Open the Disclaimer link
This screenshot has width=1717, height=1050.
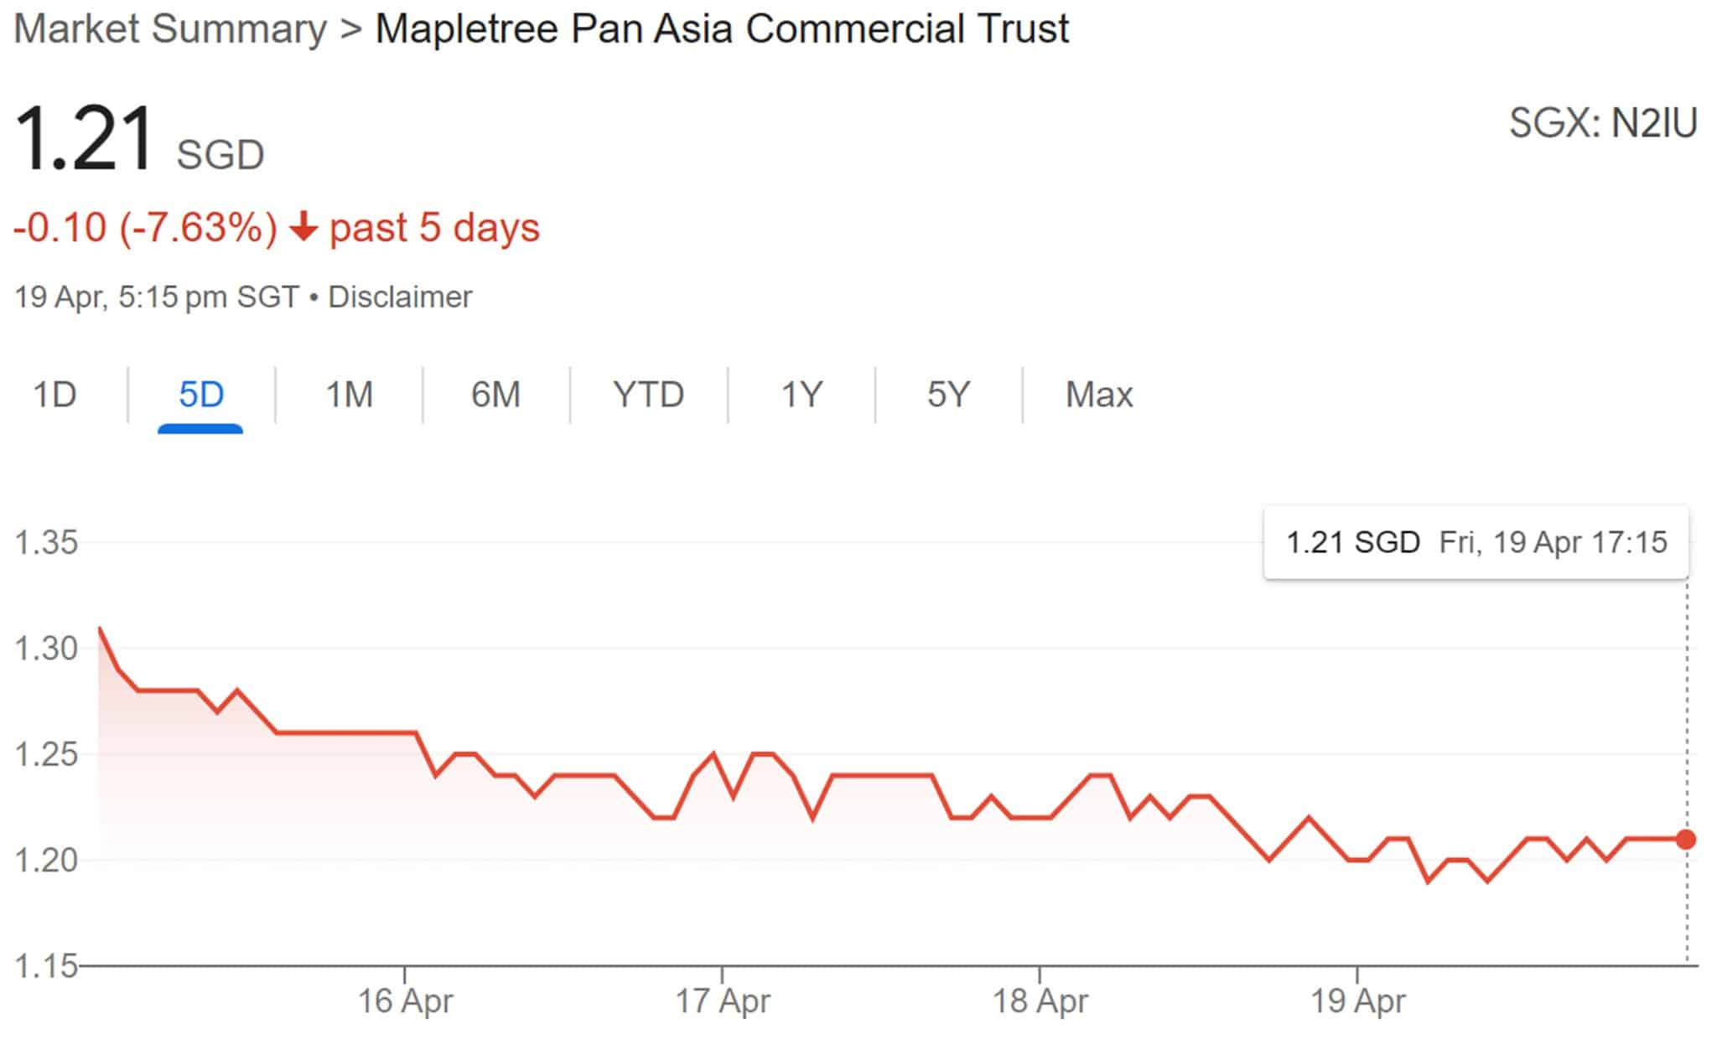click(x=400, y=297)
